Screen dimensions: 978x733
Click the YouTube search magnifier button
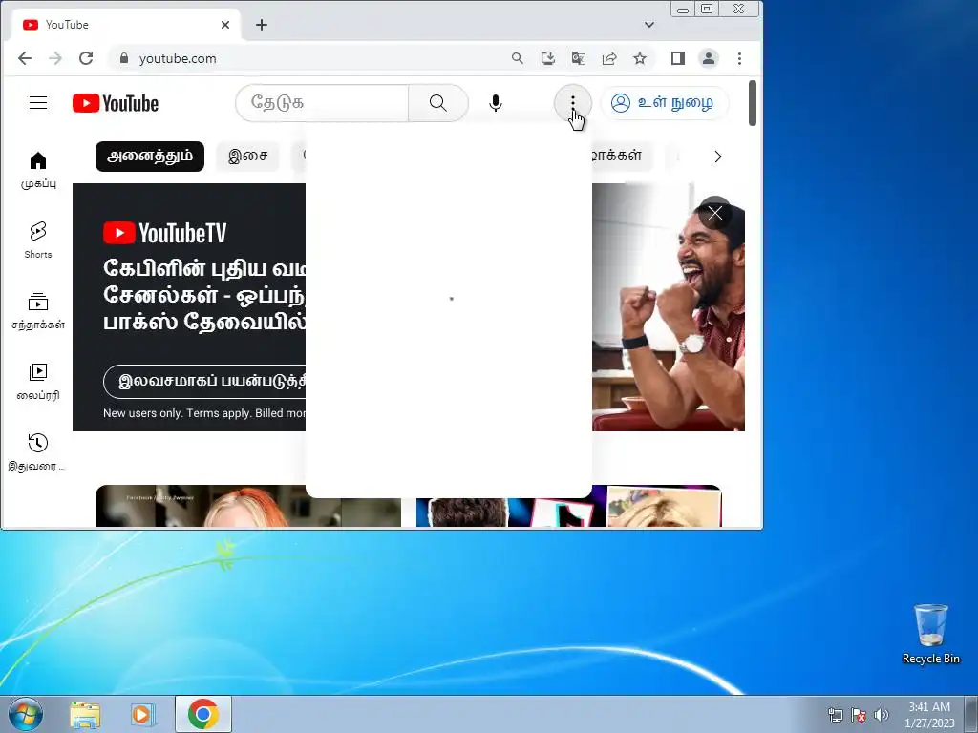coord(437,103)
